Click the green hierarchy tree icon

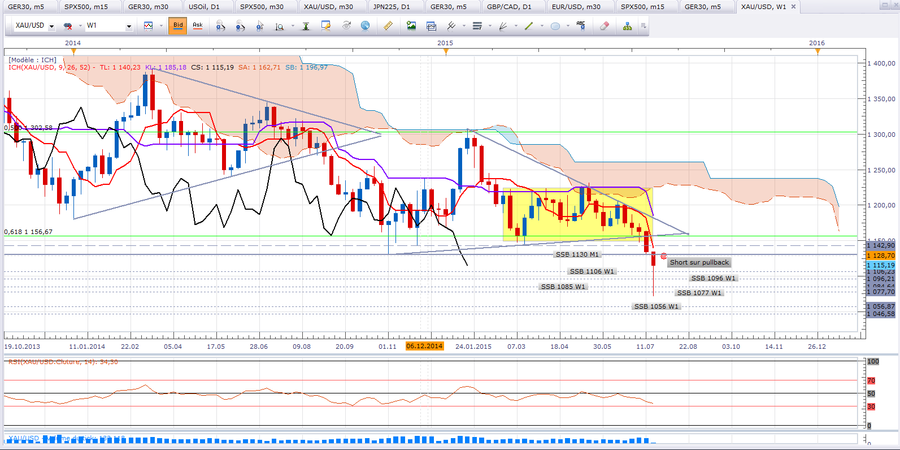coord(627,26)
